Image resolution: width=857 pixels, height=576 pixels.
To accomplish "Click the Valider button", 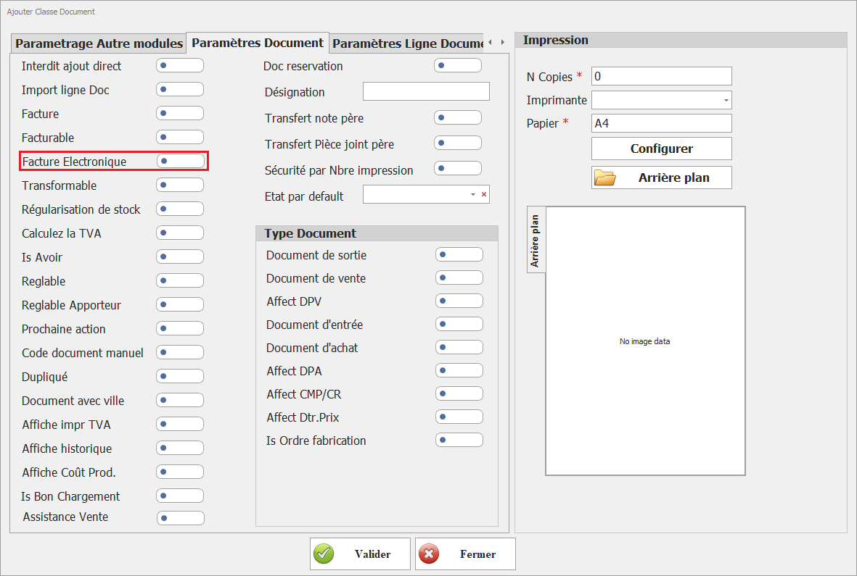I will pos(360,554).
